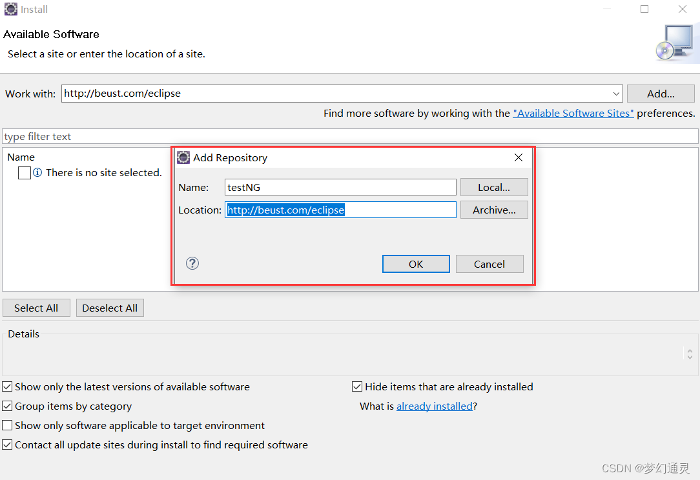The width and height of the screenshot is (700, 480).
Task: Click the Archive... button
Action: point(494,210)
